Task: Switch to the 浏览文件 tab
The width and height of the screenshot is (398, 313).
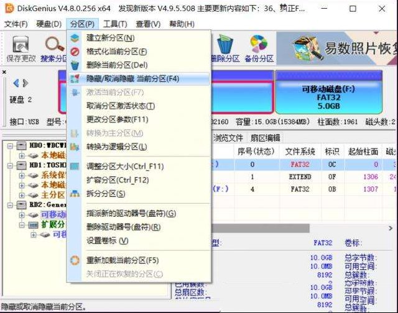Action: point(228,138)
